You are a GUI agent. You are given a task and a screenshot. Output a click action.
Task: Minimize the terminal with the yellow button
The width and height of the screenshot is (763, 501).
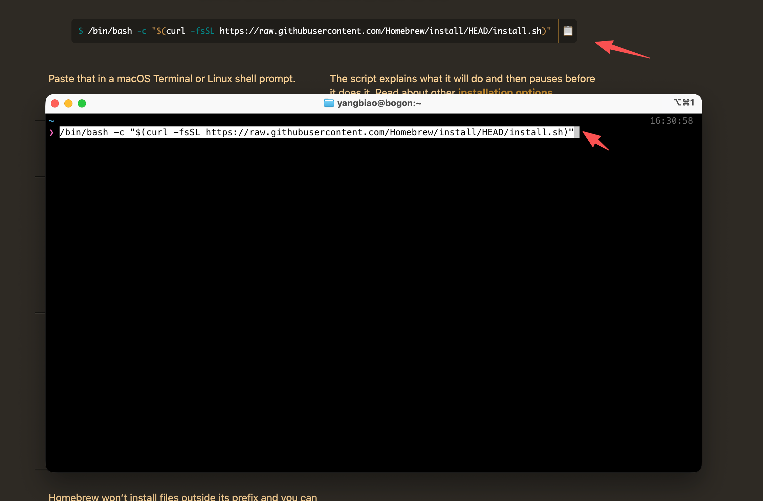pyautogui.click(x=68, y=103)
